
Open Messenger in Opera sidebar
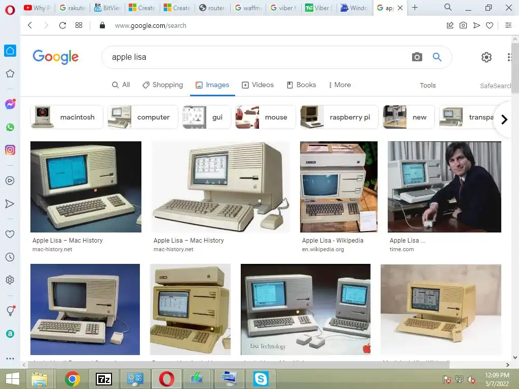tap(10, 104)
